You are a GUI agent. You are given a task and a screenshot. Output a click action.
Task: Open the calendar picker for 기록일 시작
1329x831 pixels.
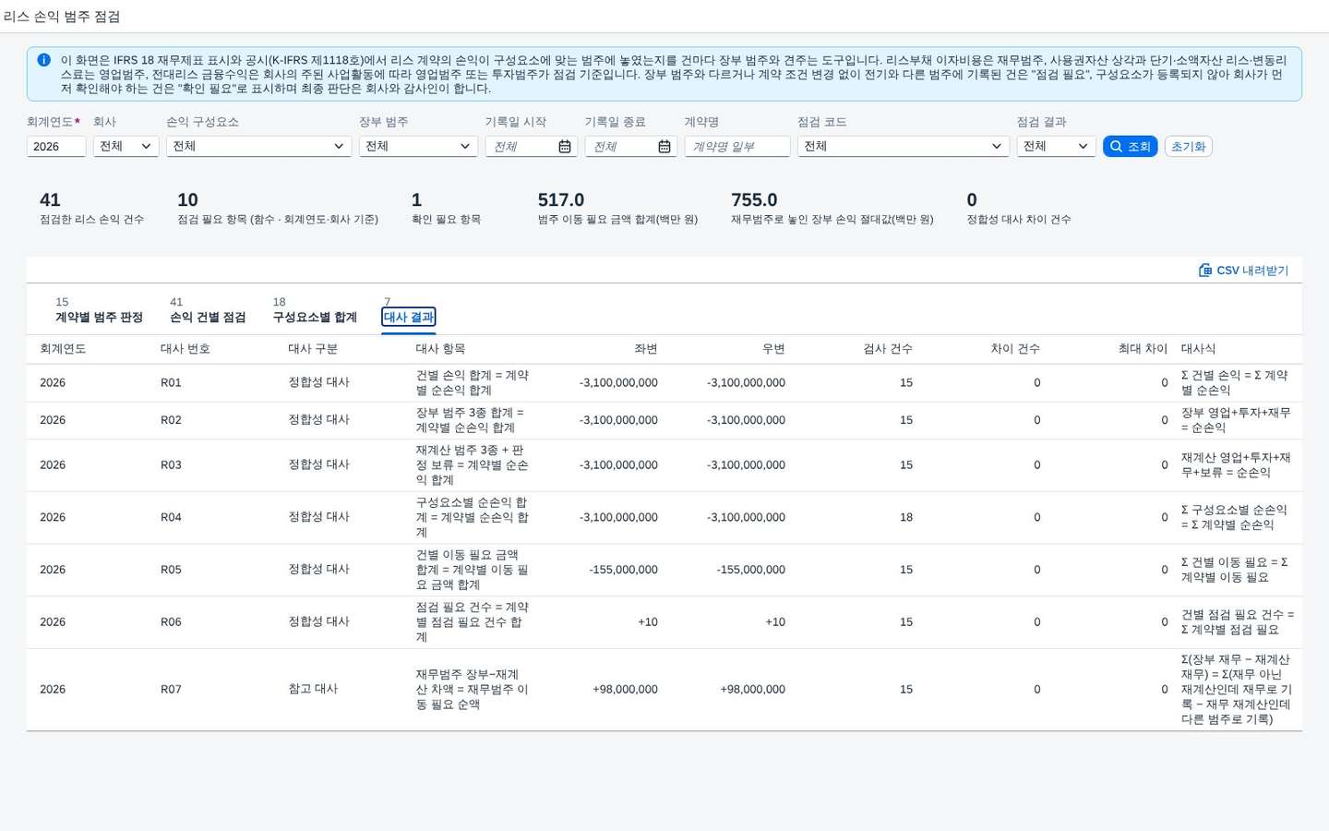pyautogui.click(x=565, y=147)
